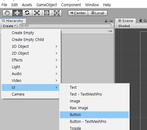
Task: Select Button - TextMeshPro
Action: [x=94, y=122]
